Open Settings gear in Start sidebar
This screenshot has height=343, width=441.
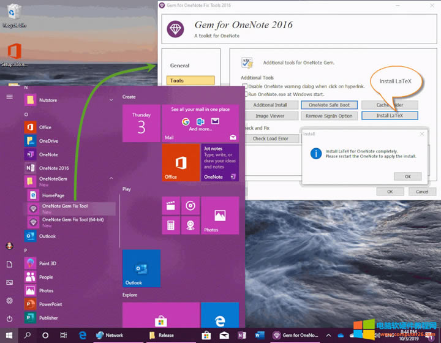(9, 301)
